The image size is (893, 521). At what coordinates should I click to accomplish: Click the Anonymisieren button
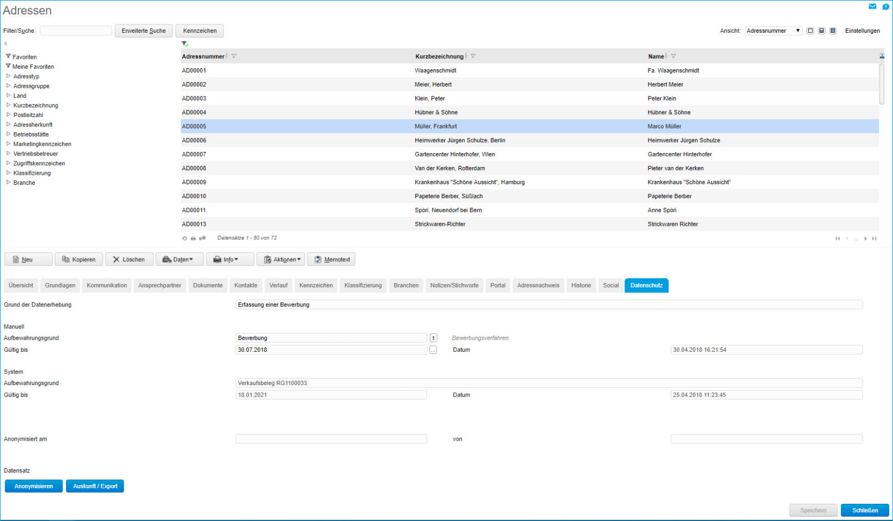coord(33,485)
